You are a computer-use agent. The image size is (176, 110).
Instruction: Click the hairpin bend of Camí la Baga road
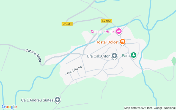click(x=42, y=65)
